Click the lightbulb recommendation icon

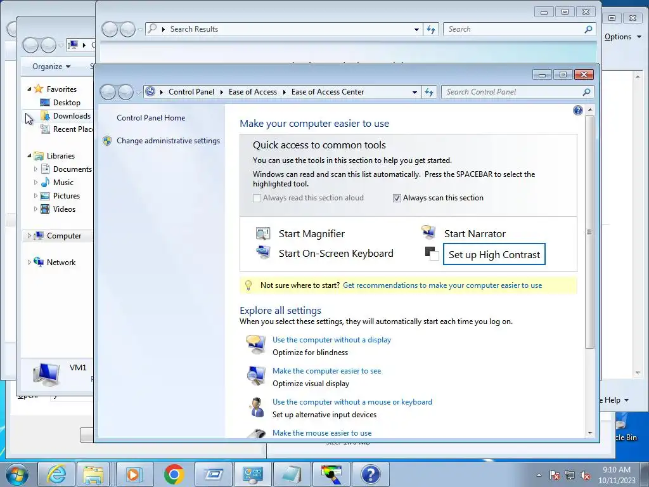pyautogui.click(x=248, y=285)
